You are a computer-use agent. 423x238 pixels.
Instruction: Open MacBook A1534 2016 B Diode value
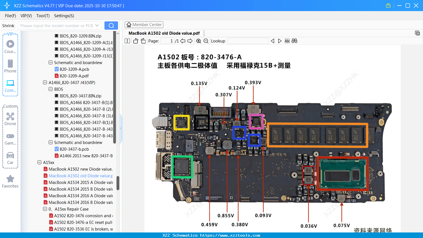78,202
